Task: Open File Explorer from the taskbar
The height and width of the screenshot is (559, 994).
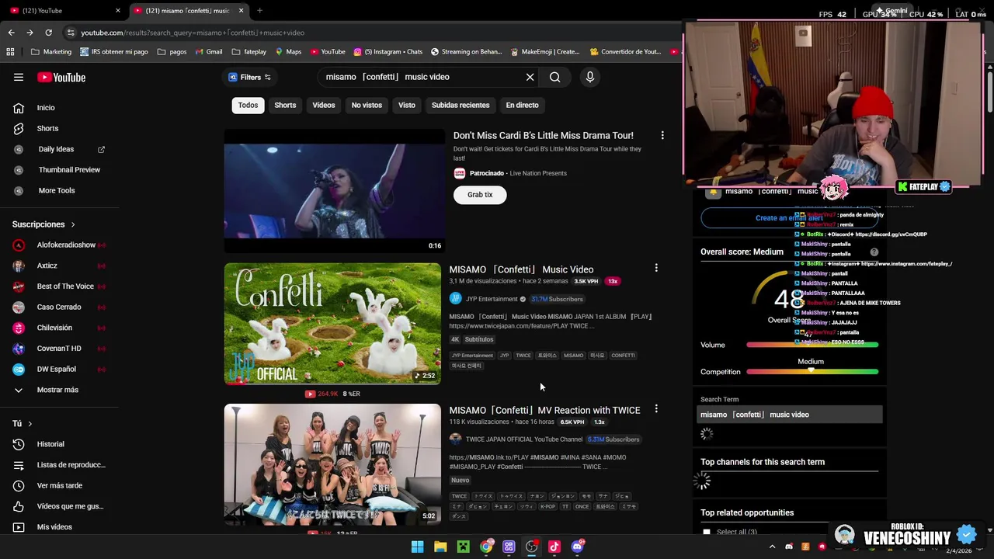Action: 440,547
